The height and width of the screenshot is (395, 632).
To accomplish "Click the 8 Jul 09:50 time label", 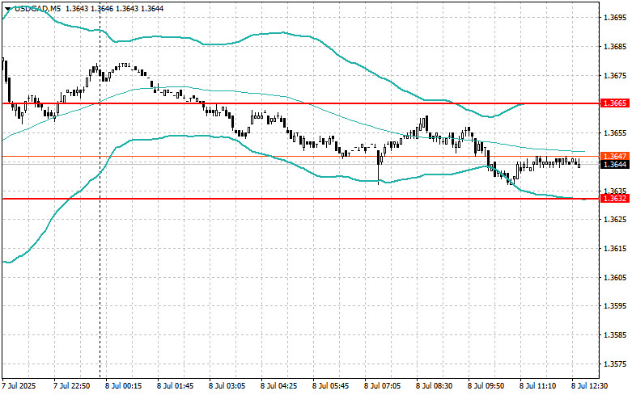I will tap(486, 386).
